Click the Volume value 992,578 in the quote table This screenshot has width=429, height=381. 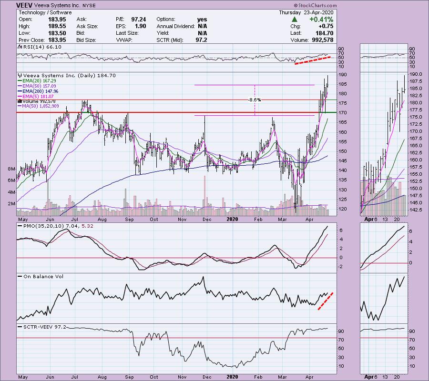click(x=323, y=40)
